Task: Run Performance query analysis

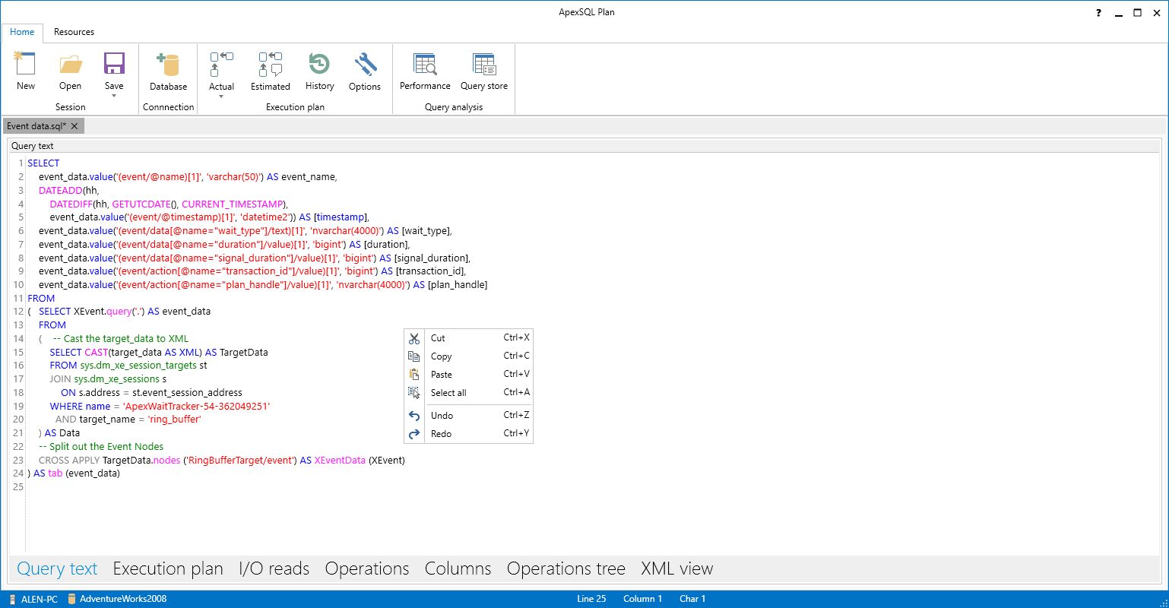Action: [424, 68]
